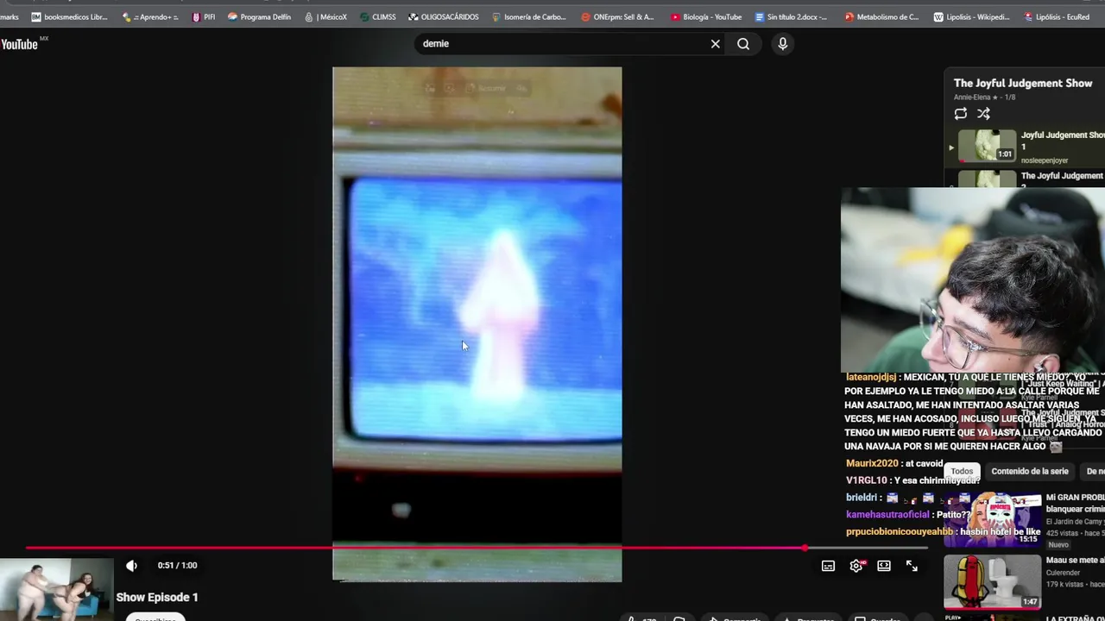The width and height of the screenshot is (1105, 621).
Task: Start voice search with the microphone
Action: [x=783, y=44]
